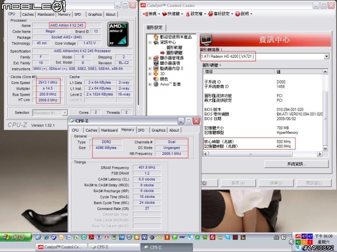Click the AMD Athlon II X2 logo image

click(118, 34)
